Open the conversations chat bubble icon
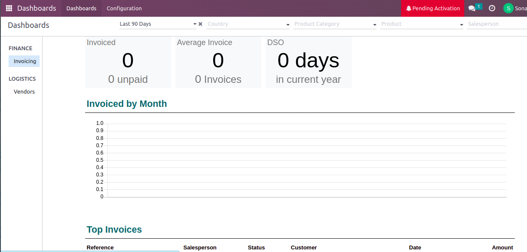This screenshot has height=252, width=527. (x=472, y=8)
